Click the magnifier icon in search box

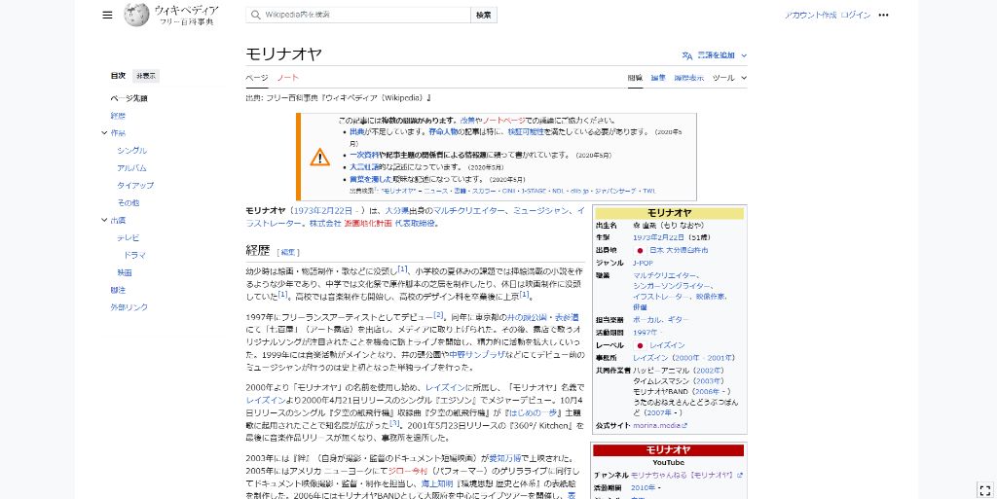pos(256,15)
